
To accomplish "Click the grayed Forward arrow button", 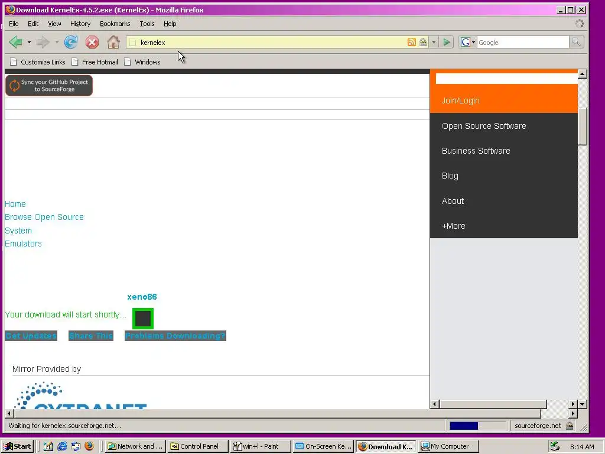I will pyautogui.click(x=43, y=42).
